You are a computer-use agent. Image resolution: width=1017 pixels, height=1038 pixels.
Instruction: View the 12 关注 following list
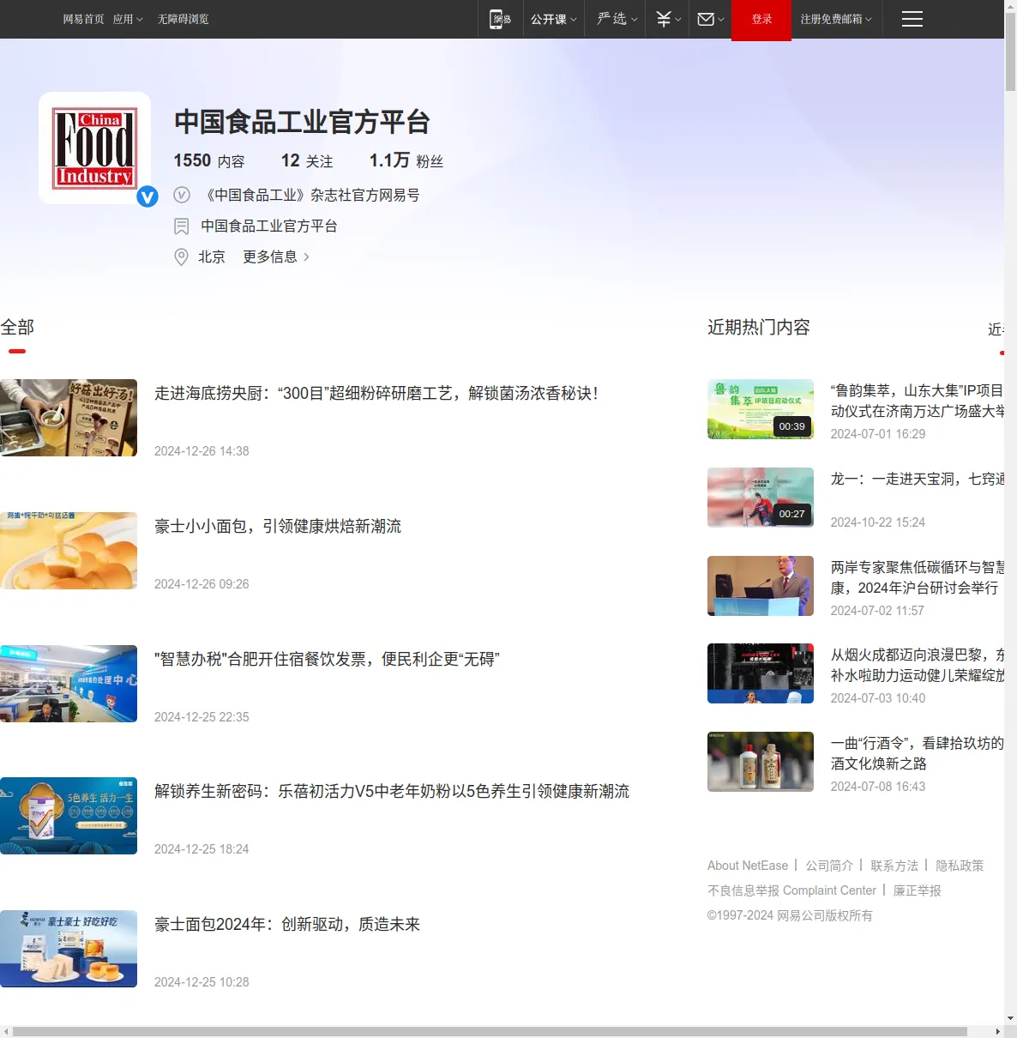(x=307, y=160)
